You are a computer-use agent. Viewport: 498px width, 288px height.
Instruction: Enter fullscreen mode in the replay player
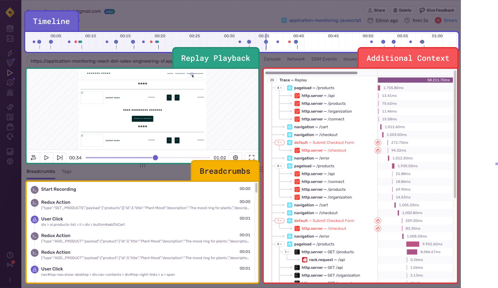coord(252,157)
